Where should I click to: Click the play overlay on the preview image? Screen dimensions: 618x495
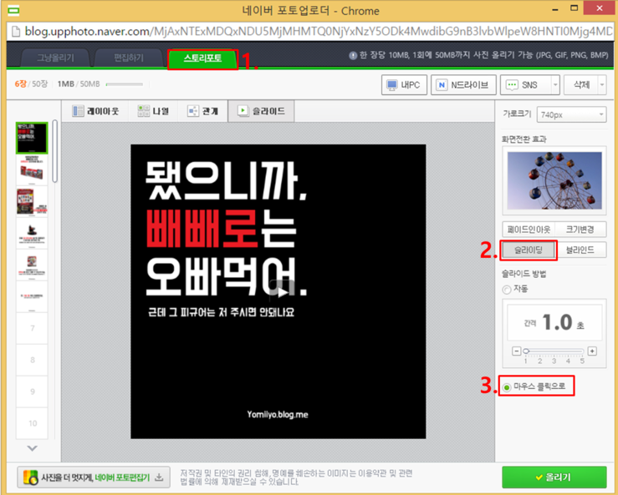(x=282, y=291)
